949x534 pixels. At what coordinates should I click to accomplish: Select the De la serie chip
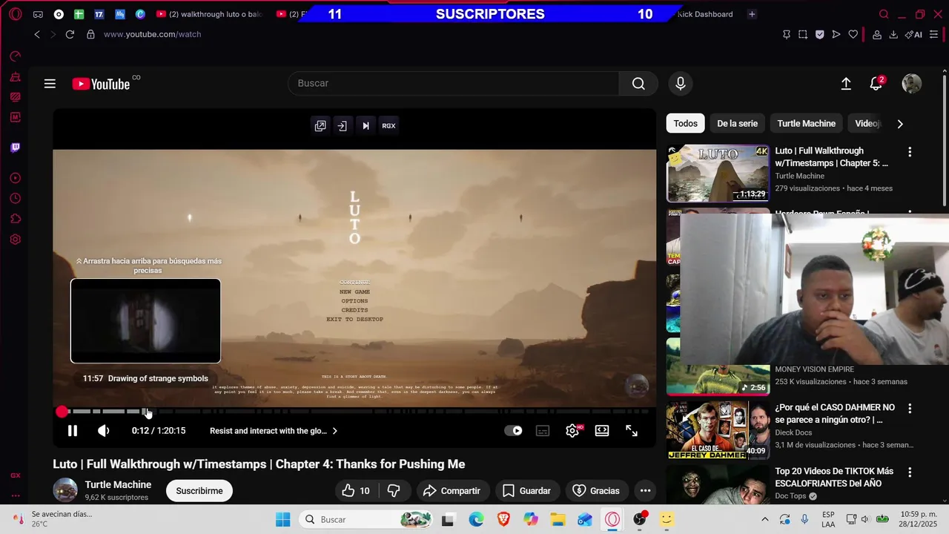click(x=737, y=124)
